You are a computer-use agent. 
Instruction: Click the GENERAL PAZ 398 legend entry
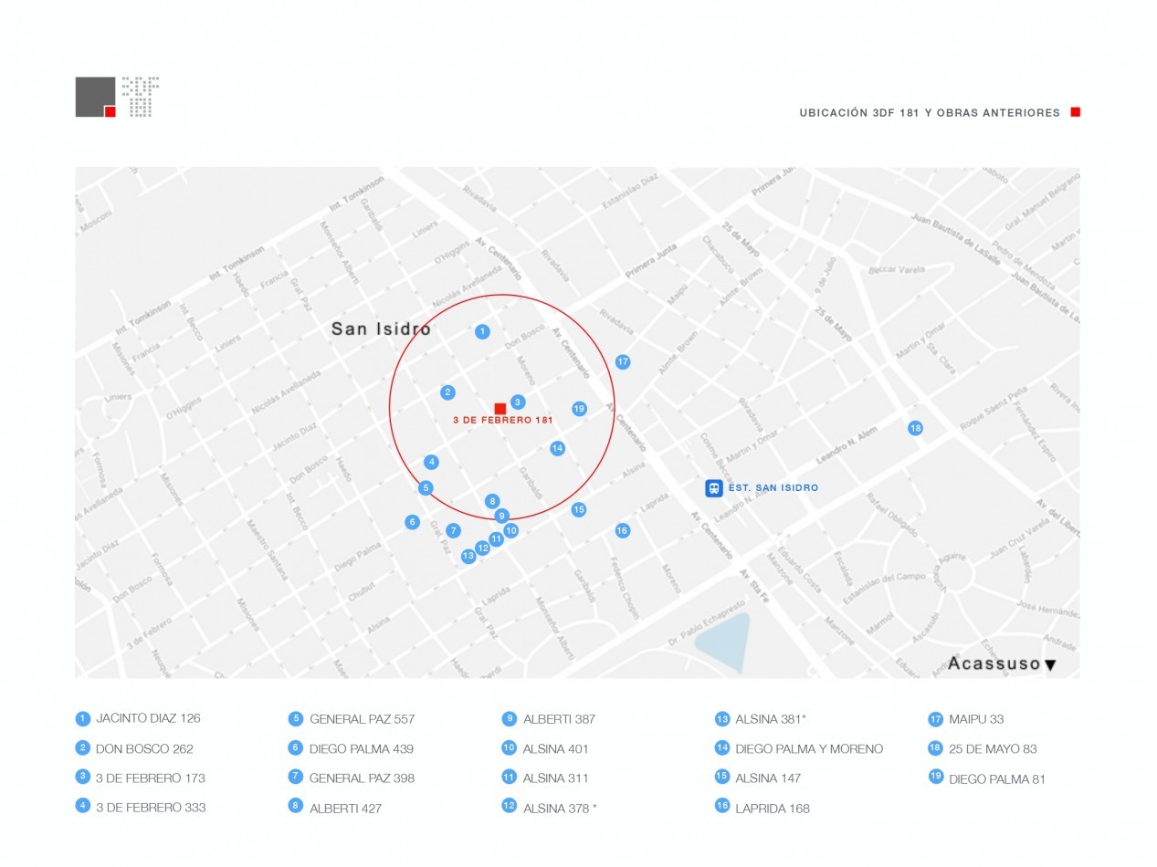click(x=362, y=778)
